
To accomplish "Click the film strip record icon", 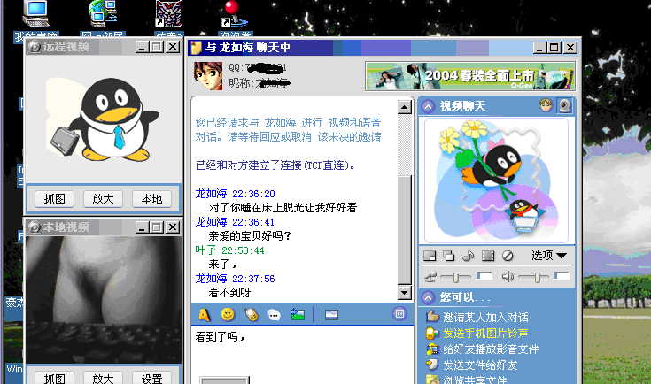I will point(488,256).
